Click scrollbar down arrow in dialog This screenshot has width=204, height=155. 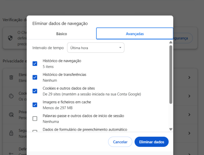tap(171, 129)
